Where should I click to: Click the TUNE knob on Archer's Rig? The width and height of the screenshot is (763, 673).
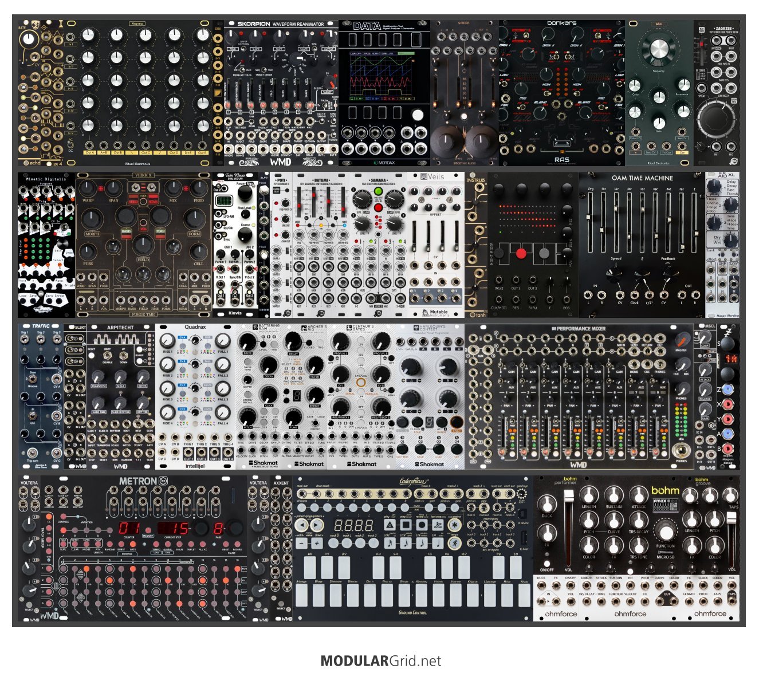pyautogui.click(x=293, y=417)
